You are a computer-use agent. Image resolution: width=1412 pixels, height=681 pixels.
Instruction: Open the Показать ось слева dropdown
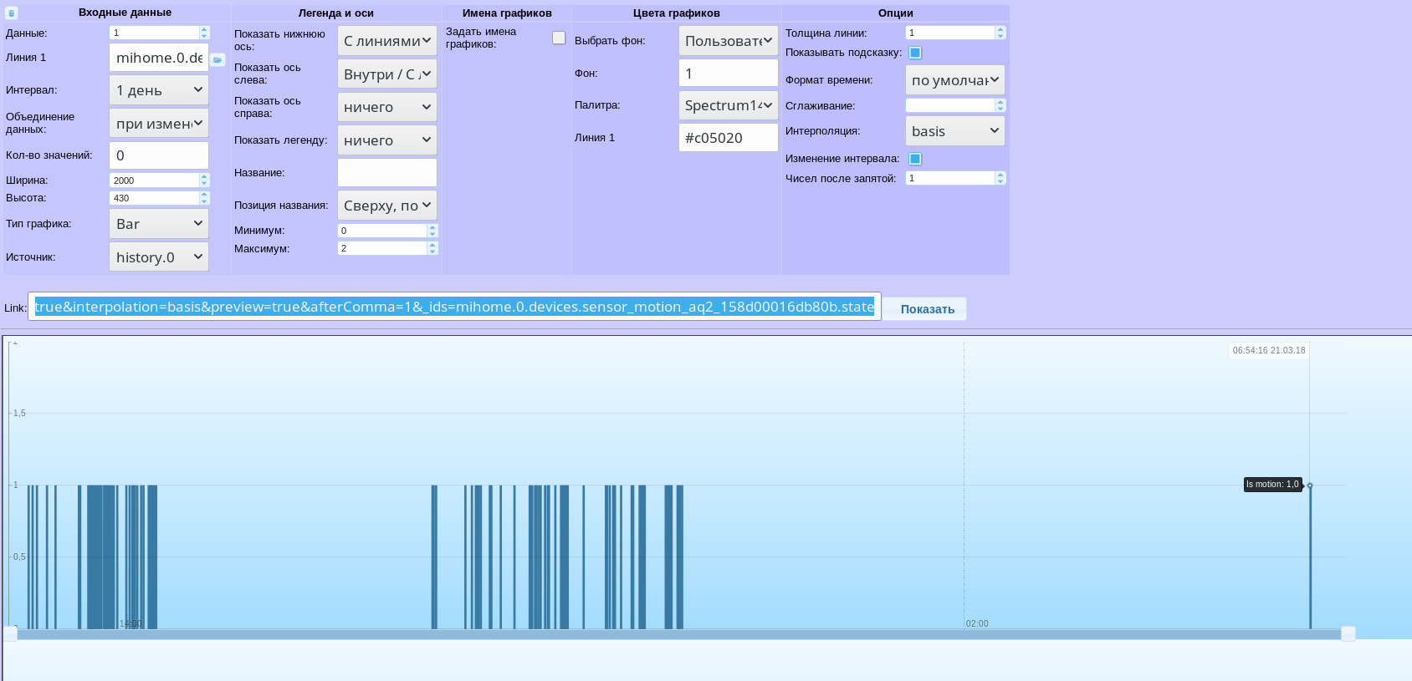(387, 74)
